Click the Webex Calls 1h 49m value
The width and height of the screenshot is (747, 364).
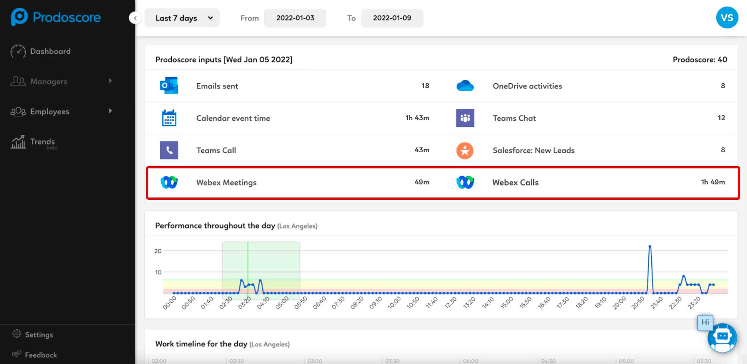(x=713, y=182)
